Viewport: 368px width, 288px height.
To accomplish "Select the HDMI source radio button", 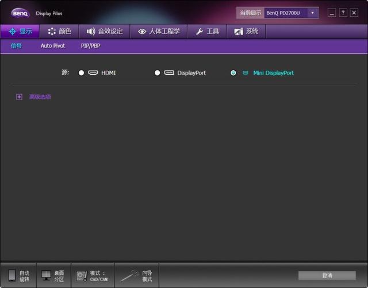I will (x=81, y=73).
